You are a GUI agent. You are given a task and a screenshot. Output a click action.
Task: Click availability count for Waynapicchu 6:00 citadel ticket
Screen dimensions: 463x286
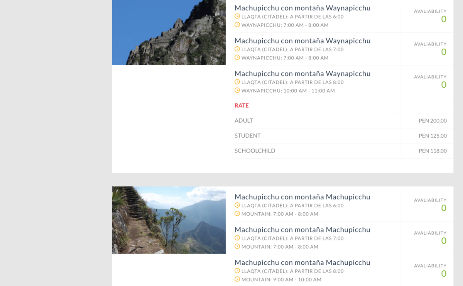coord(444,19)
